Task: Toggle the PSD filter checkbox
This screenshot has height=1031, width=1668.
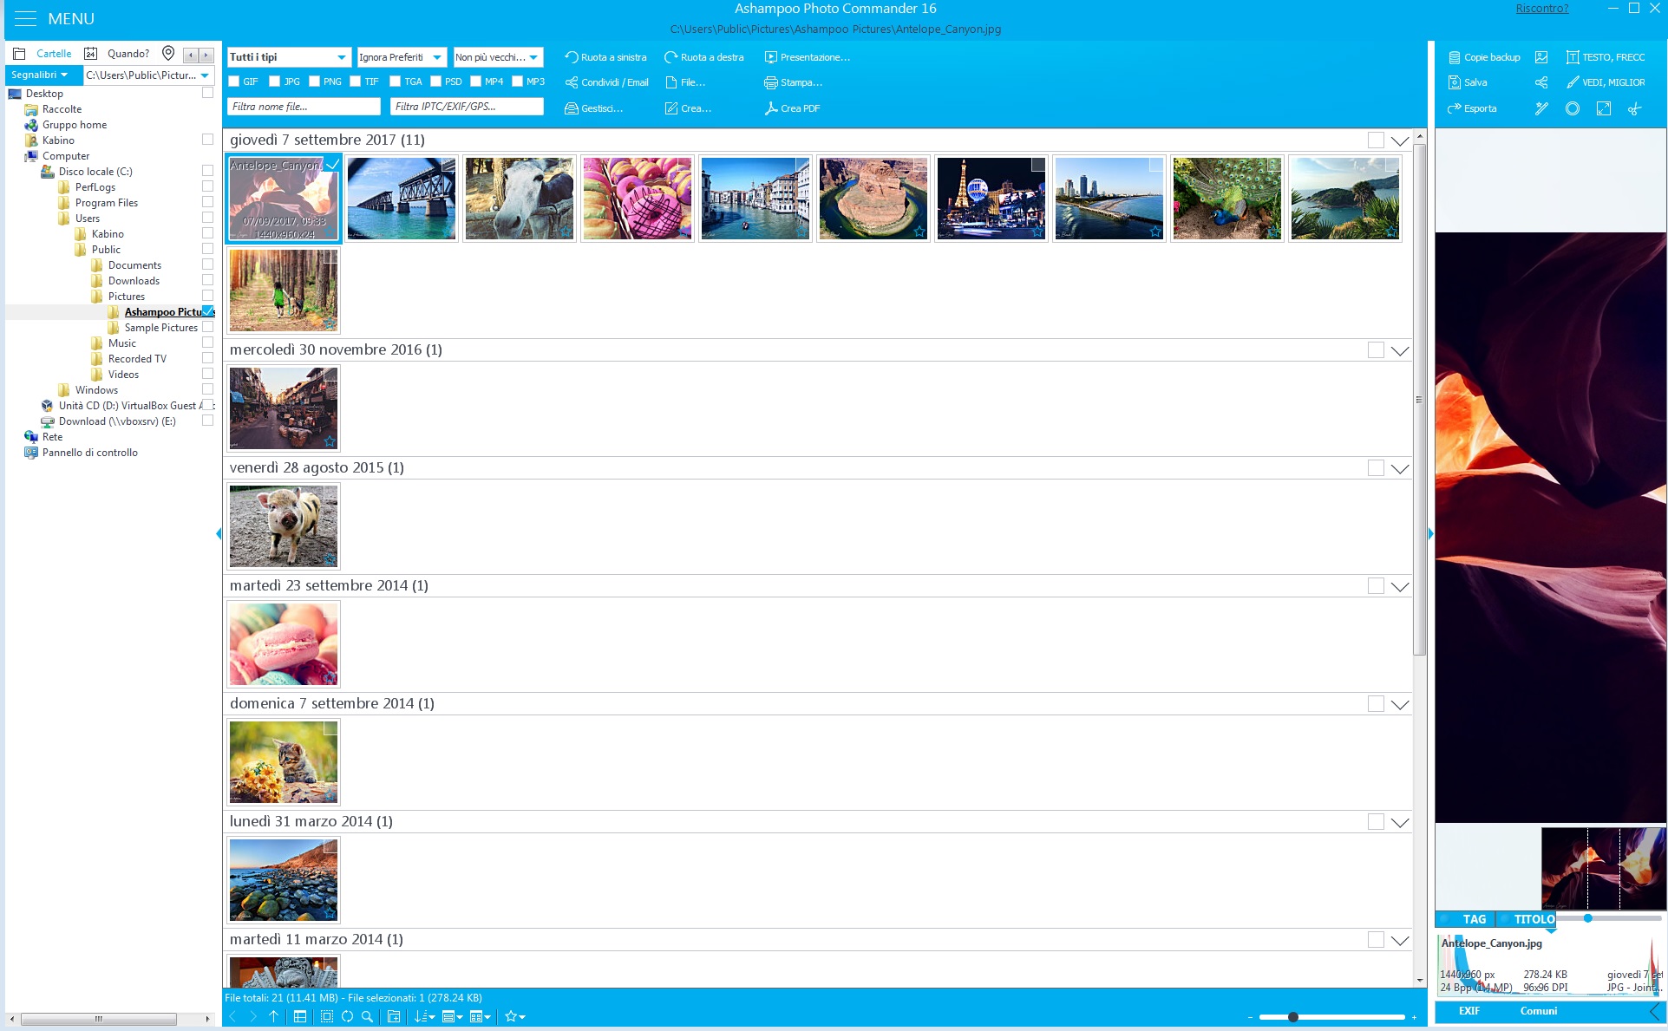Action: pos(436,82)
